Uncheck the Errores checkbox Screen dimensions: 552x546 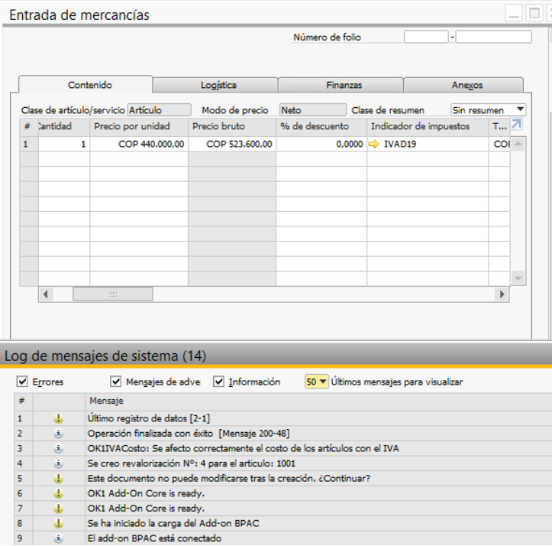[22, 382]
